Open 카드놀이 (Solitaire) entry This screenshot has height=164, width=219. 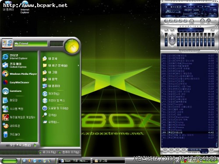coord(19,134)
